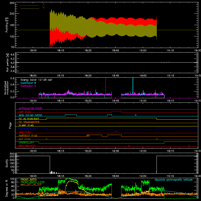Click the SAA_FLAG label
Image resolution: width=201 pixels, height=201 pixels.
tap(25, 132)
